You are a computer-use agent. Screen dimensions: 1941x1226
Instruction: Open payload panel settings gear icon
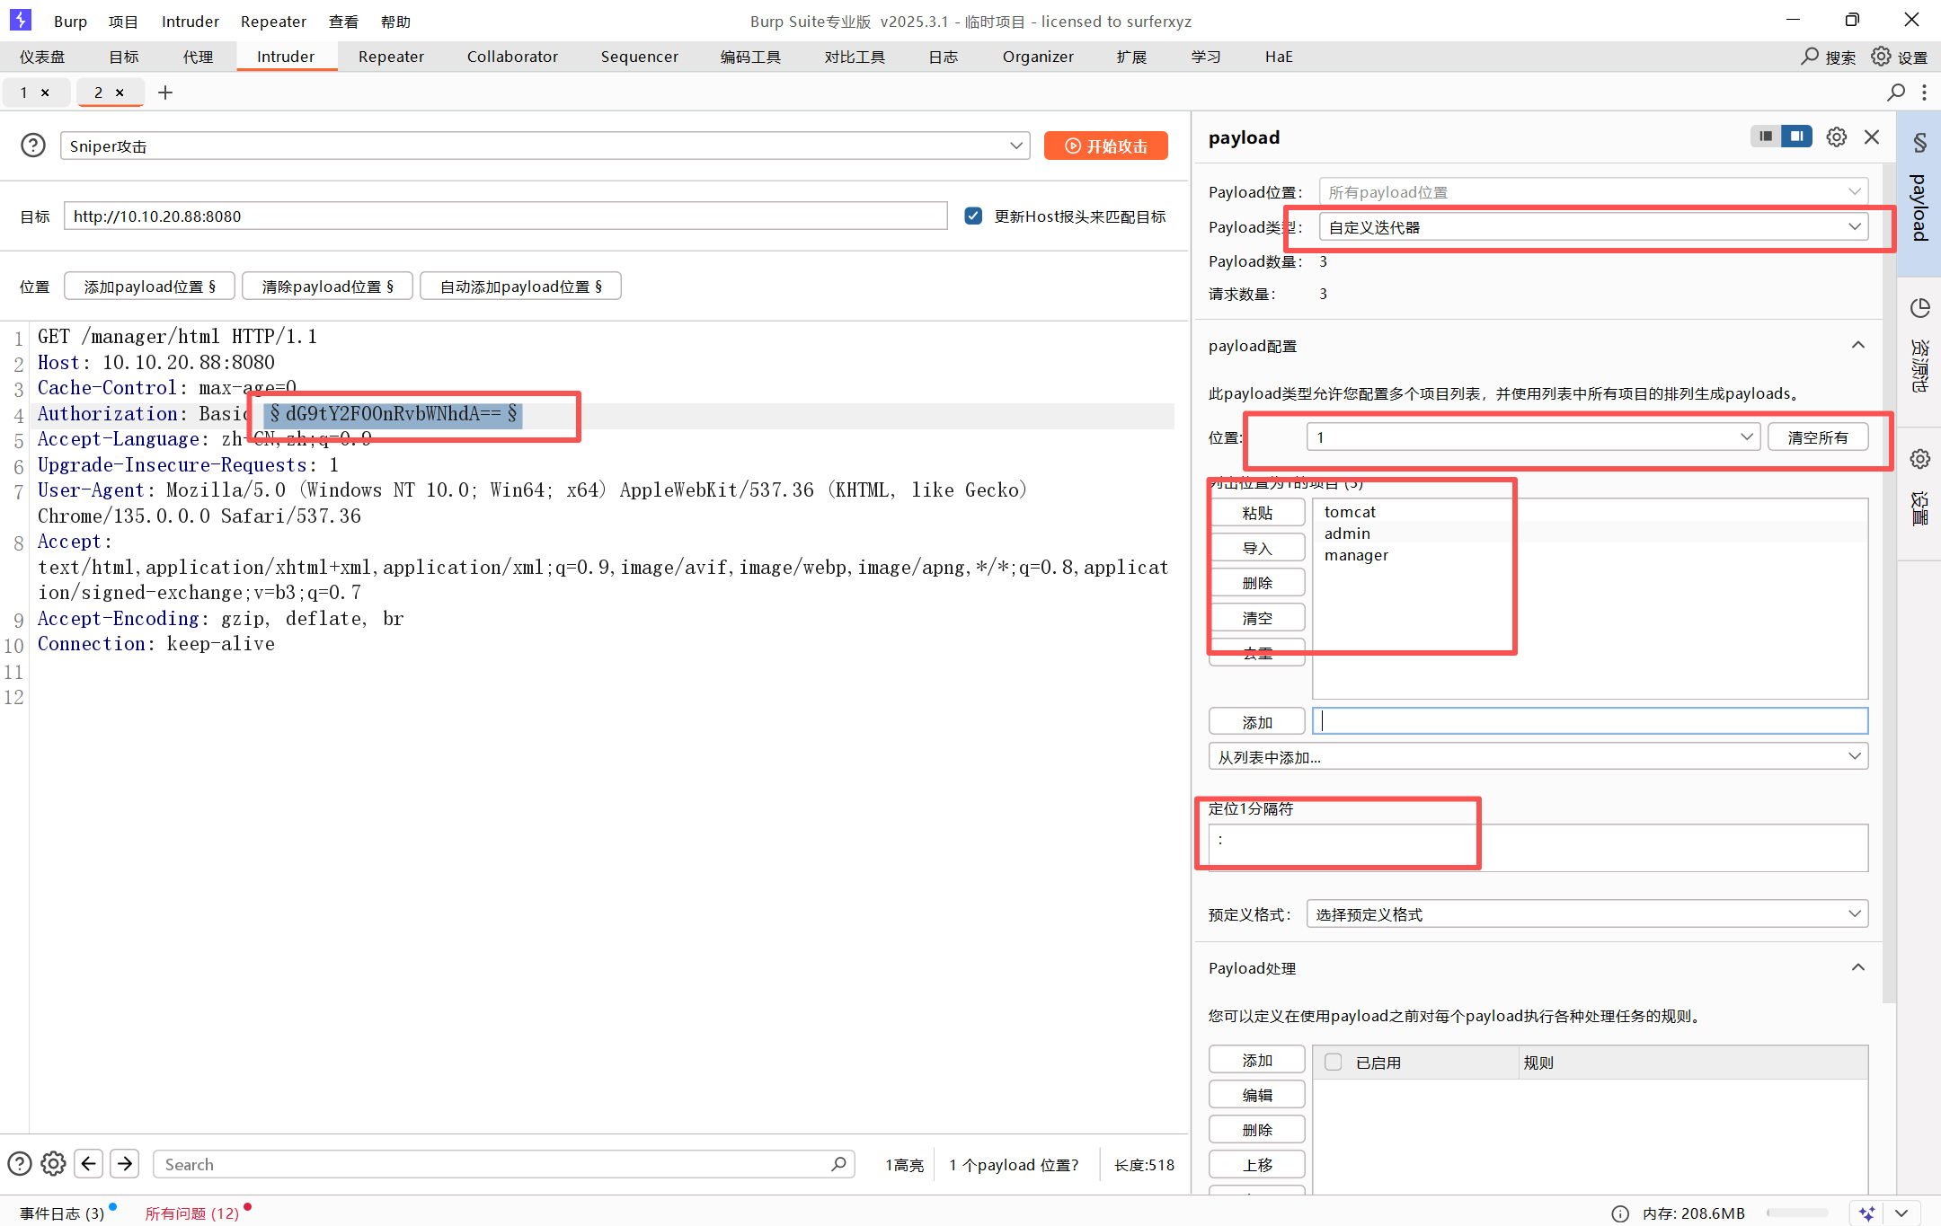1837,137
